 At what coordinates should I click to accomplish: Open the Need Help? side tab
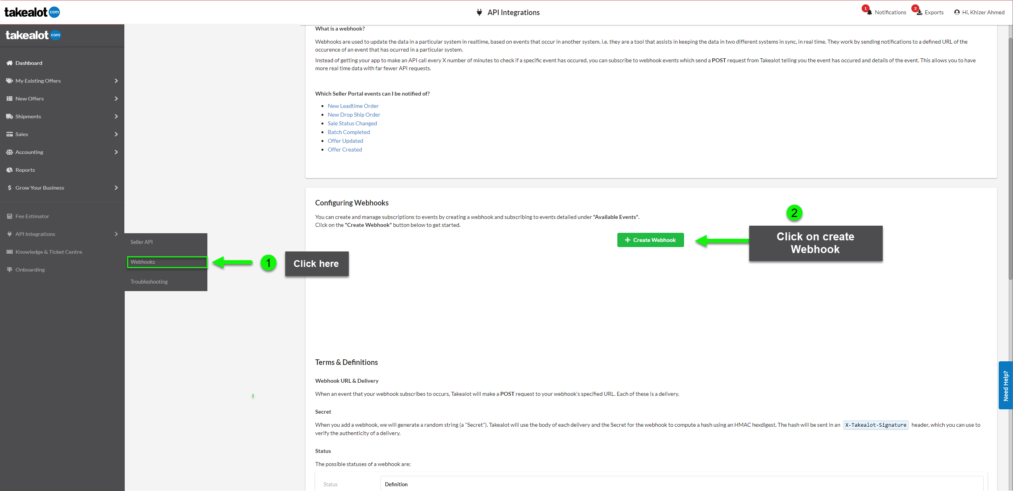[x=1005, y=384]
